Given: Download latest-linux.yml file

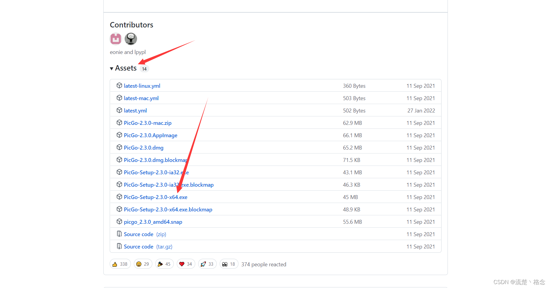Looking at the screenshot, I should (142, 86).
